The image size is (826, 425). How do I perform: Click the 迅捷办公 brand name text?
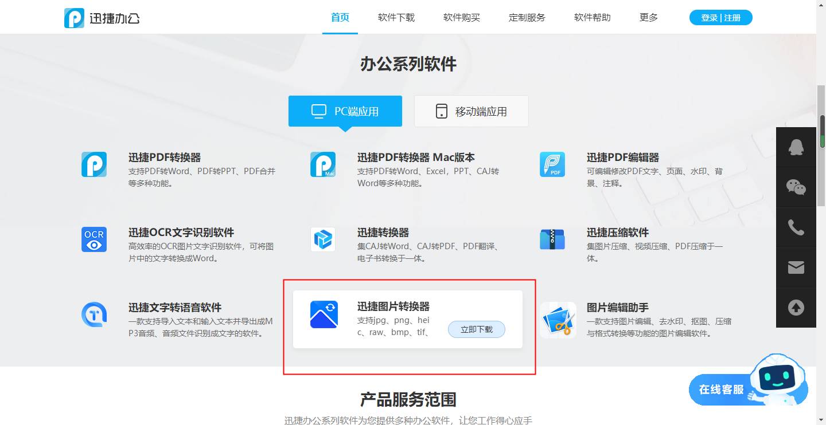[x=114, y=18]
